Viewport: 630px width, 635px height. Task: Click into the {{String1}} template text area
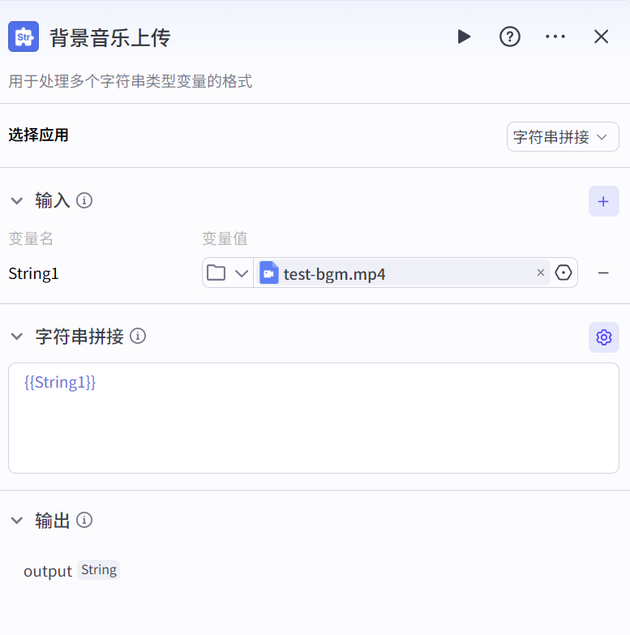click(314, 418)
